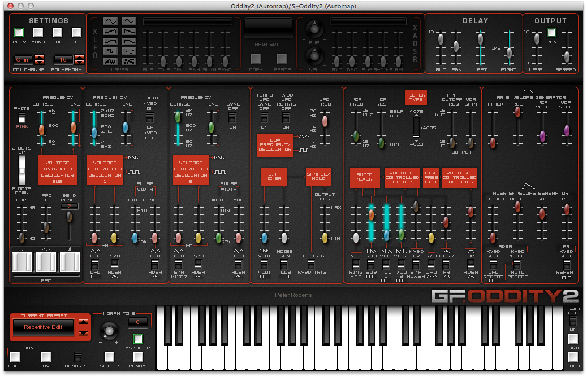The width and height of the screenshot is (587, 377).
Task: Click the 2 OCTS UP/DOWN transpose switch
Action: click(21, 170)
